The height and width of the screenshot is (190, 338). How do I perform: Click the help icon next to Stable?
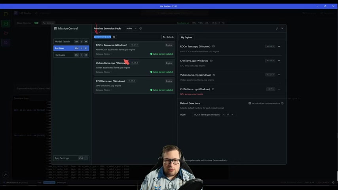(141, 28)
